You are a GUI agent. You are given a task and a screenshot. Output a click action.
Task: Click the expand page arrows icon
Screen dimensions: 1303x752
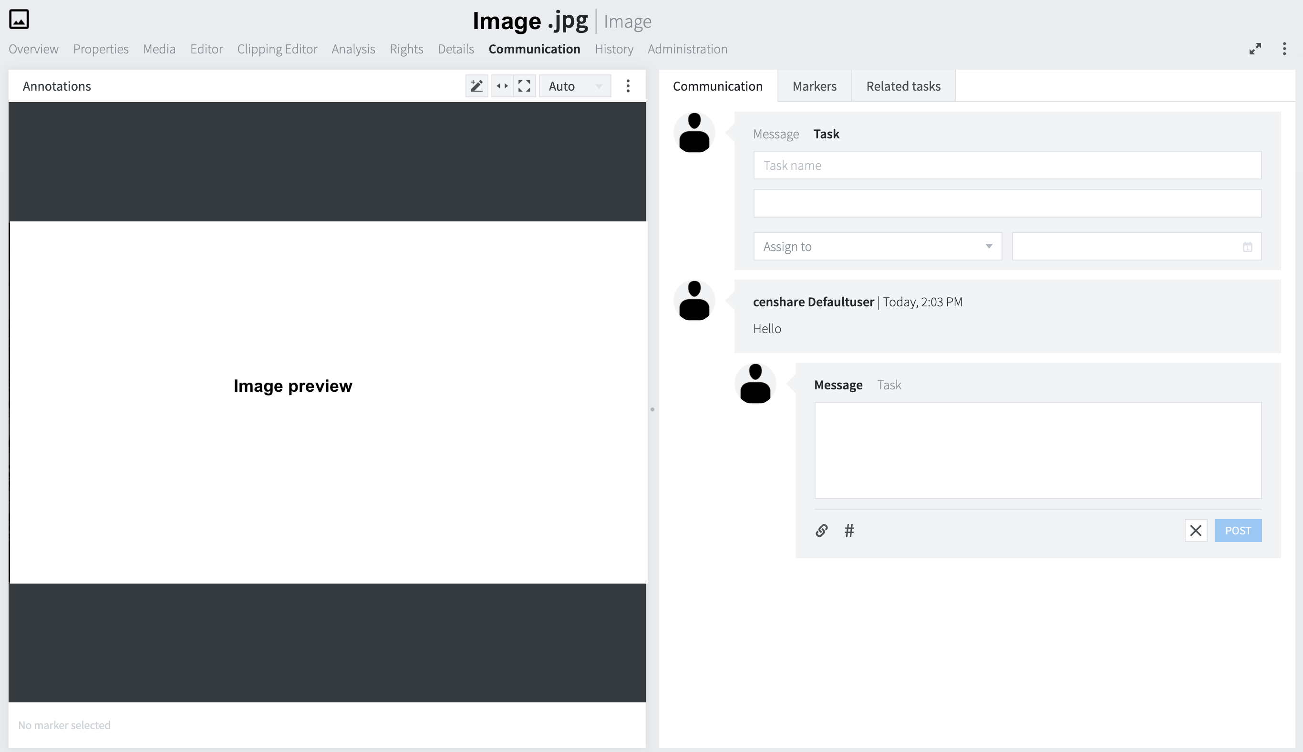pos(1255,49)
